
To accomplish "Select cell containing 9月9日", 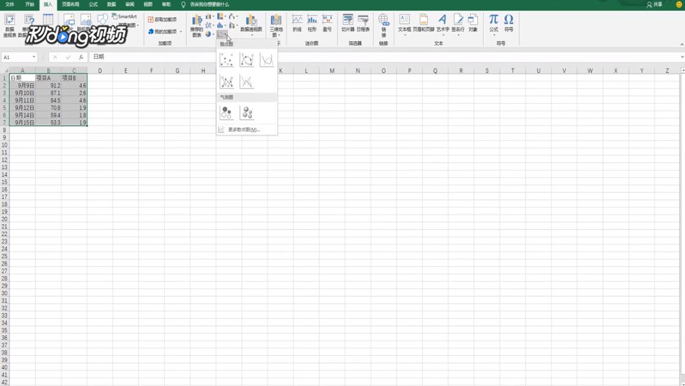I will (22, 85).
